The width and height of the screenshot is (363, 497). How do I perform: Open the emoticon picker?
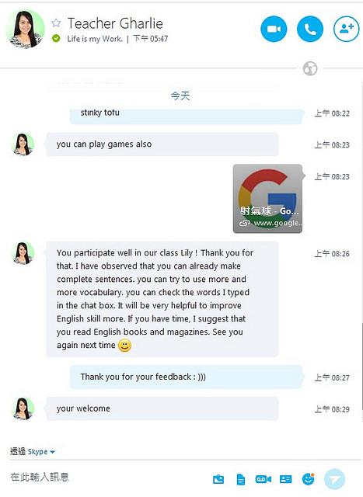(308, 479)
